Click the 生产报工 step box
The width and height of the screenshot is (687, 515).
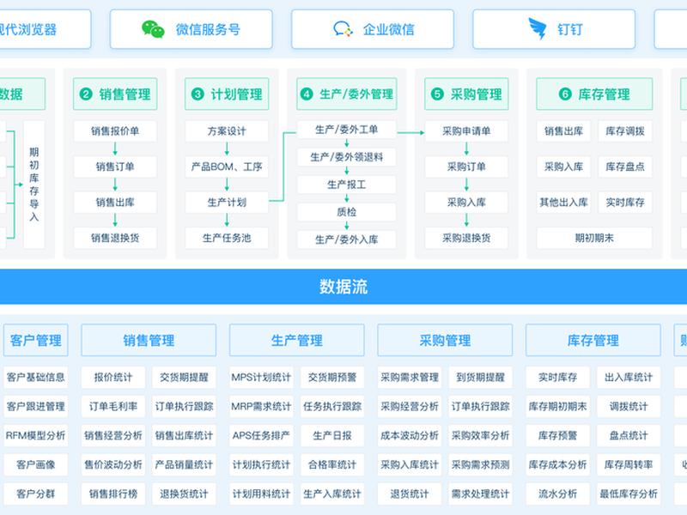pyautogui.click(x=347, y=185)
